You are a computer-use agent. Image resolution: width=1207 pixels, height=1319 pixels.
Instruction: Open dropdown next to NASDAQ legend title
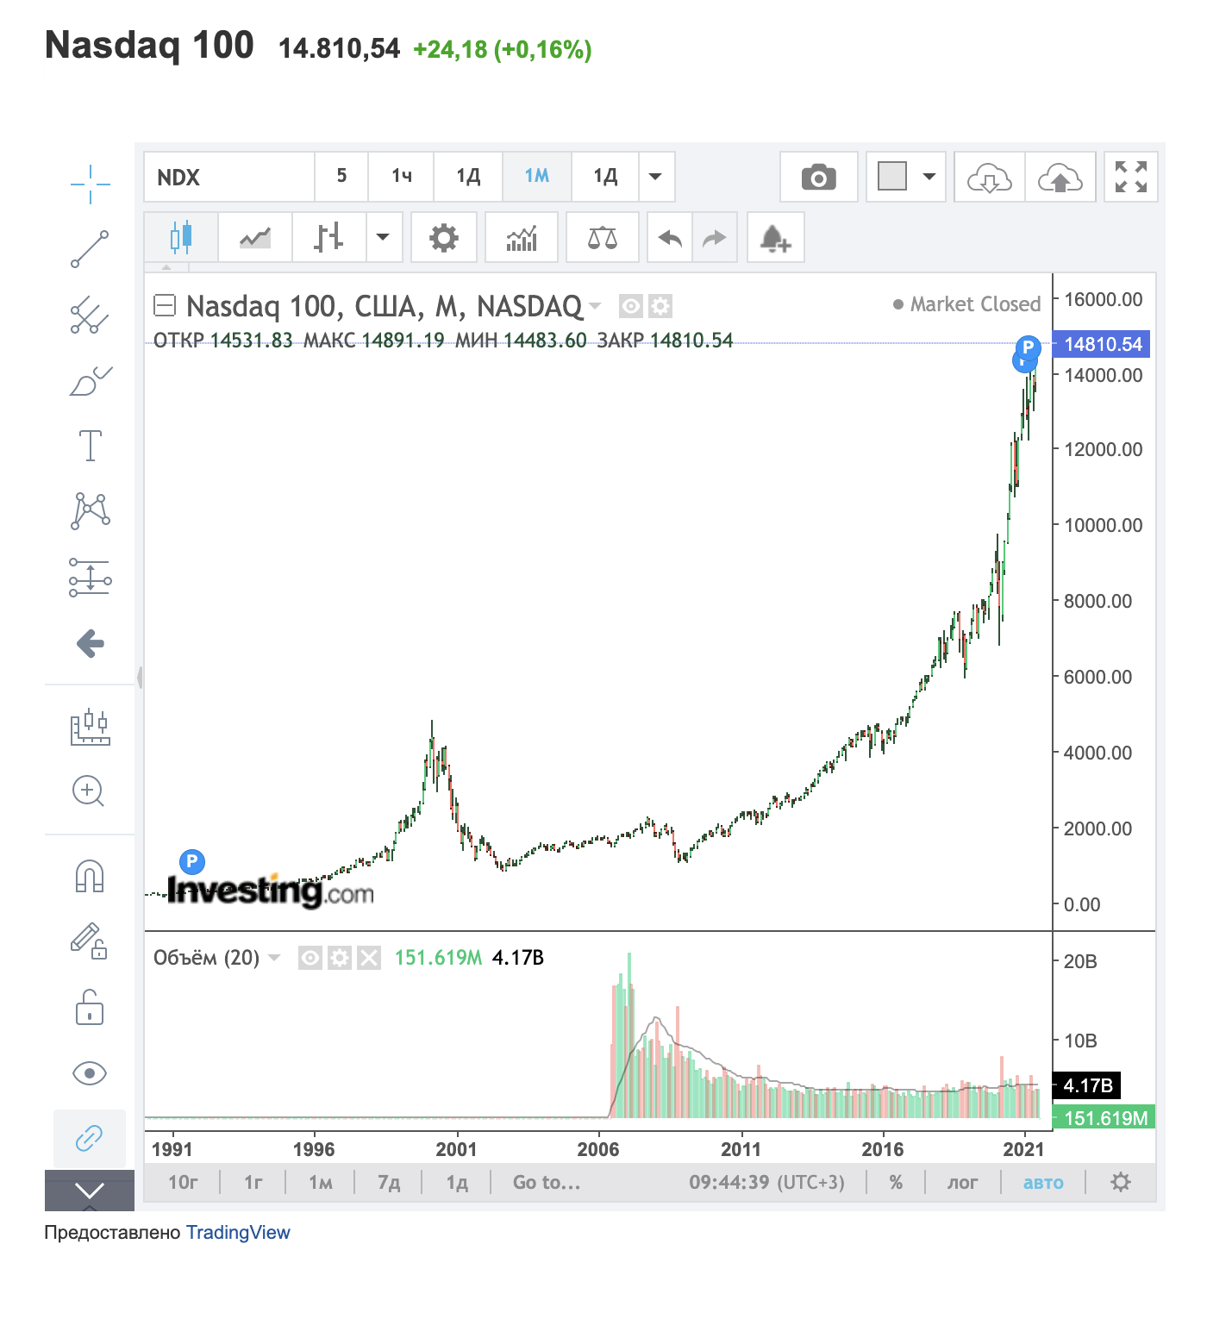[x=595, y=305]
